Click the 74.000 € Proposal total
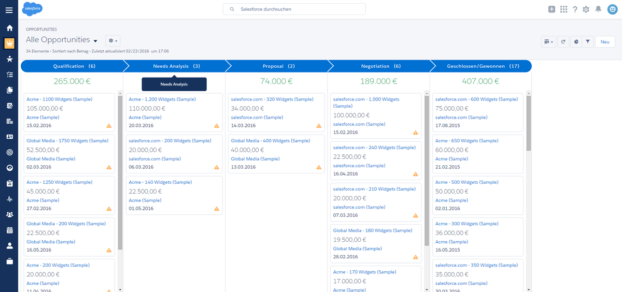 tap(276, 81)
